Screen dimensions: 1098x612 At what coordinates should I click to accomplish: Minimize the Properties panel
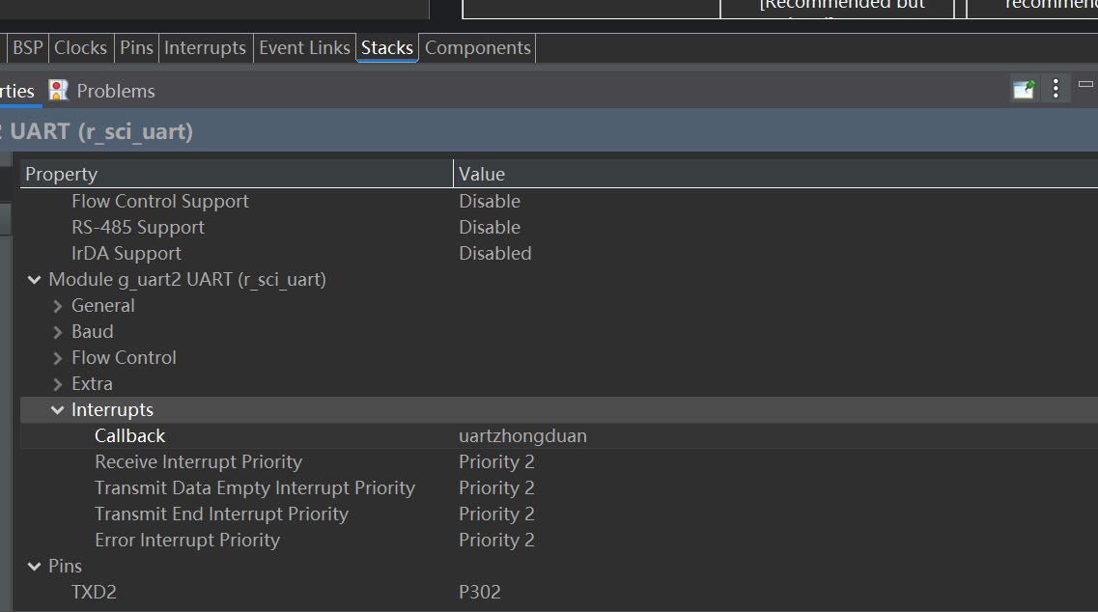(1085, 84)
